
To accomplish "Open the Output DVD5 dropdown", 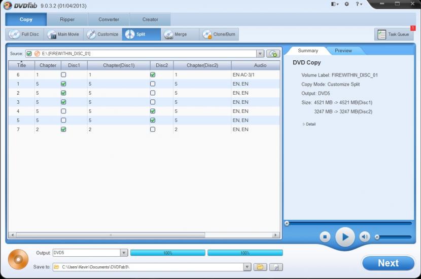I will click(x=124, y=253).
